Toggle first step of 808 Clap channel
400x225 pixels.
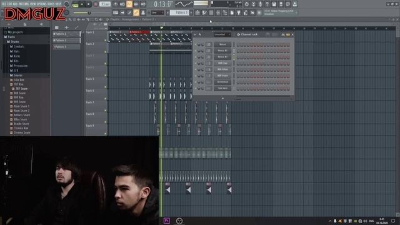[238, 63]
